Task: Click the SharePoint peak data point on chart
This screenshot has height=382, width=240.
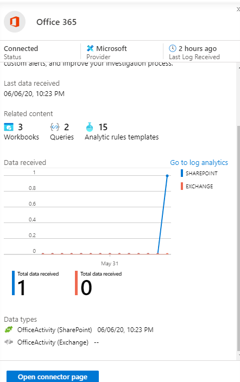Action: [x=167, y=175]
